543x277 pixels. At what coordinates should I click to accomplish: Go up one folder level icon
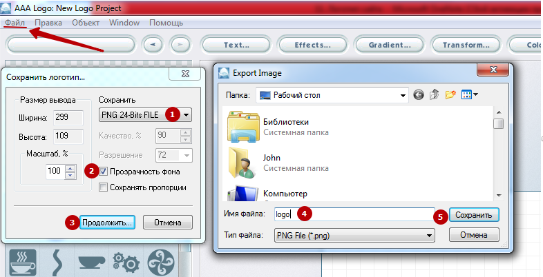click(x=435, y=94)
